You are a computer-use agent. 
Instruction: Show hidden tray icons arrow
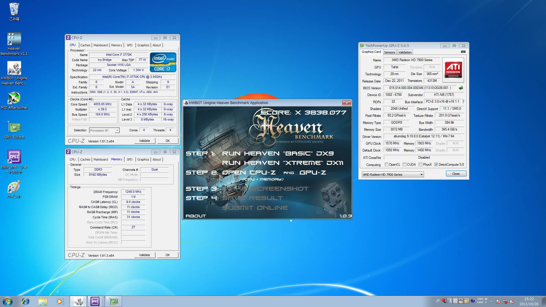[x=491, y=301]
